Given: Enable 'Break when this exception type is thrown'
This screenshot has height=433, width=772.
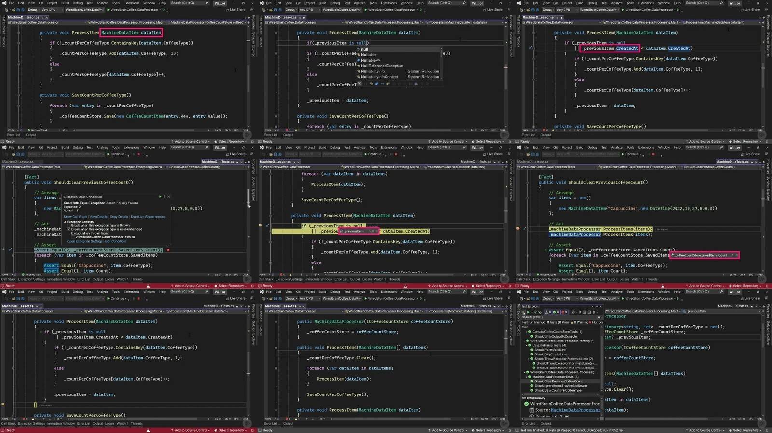Looking at the screenshot, I should point(69,225).
